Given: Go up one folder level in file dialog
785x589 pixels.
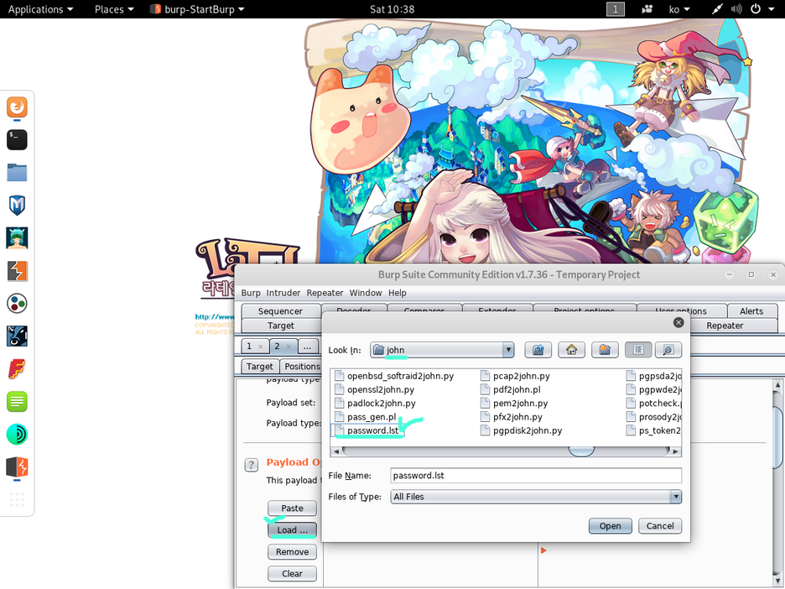Looking at the screenshot, I should coord(538,350).
